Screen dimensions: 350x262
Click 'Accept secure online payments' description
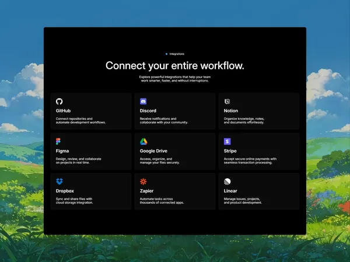click(250, 161)
